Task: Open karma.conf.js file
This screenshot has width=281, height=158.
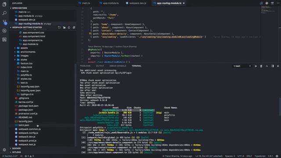Action: click(26, 102)
